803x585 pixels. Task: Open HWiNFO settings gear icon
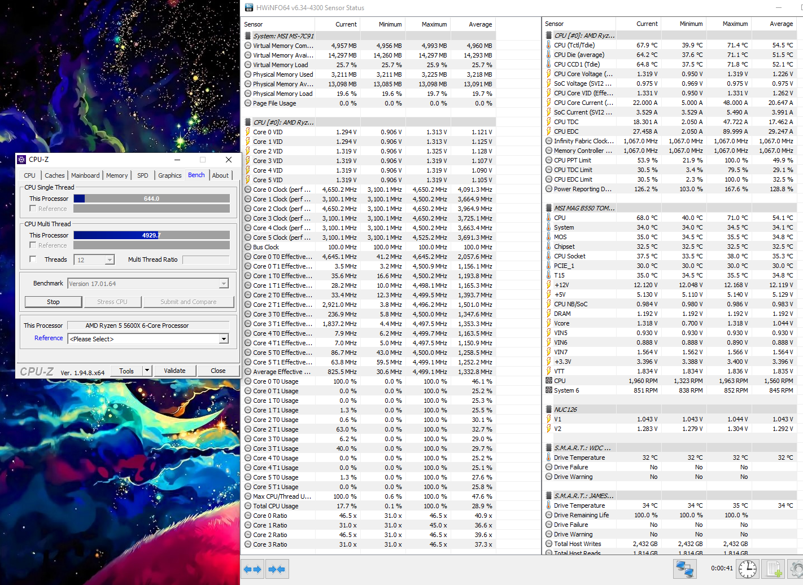click(x=796, y=569)
